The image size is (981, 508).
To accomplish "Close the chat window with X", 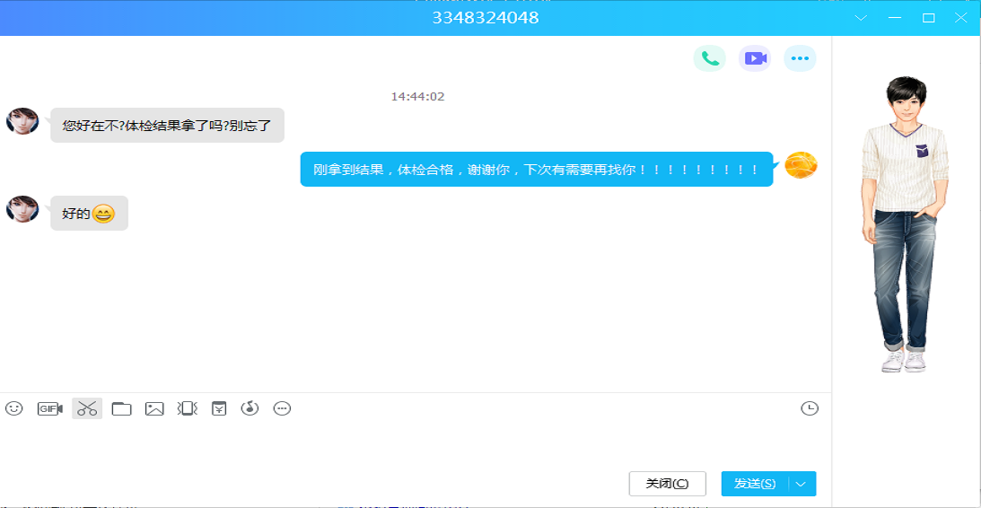I will pos(961,18).
